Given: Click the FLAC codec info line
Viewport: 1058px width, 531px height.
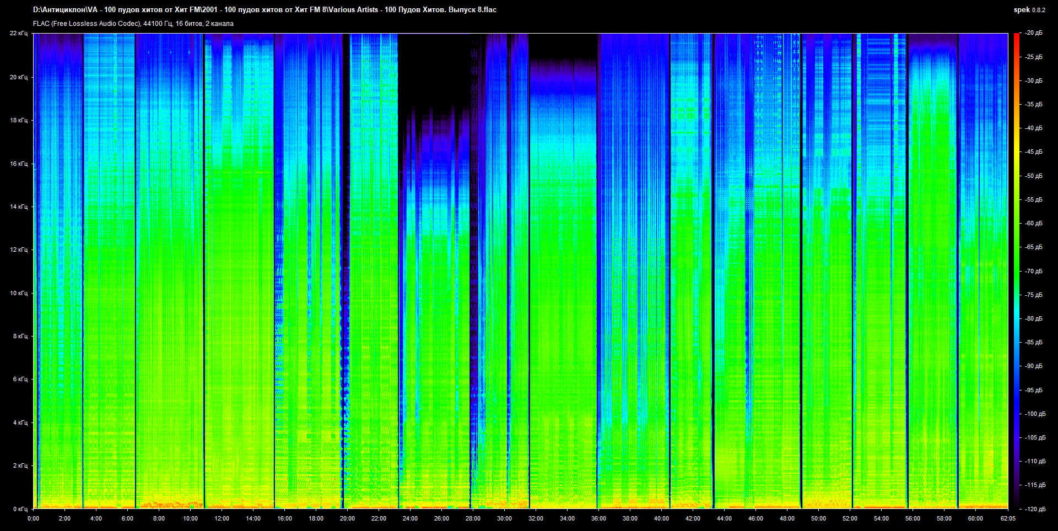Looking at the screenshot, I should pyautogui.click(x=133, y=24).
